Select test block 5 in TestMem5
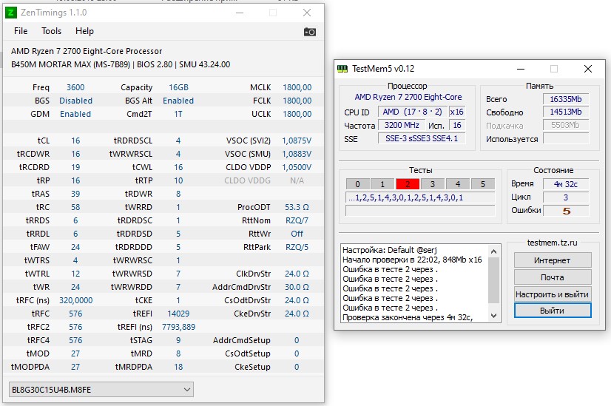This screenshot has height=406, width=611. 483,184
